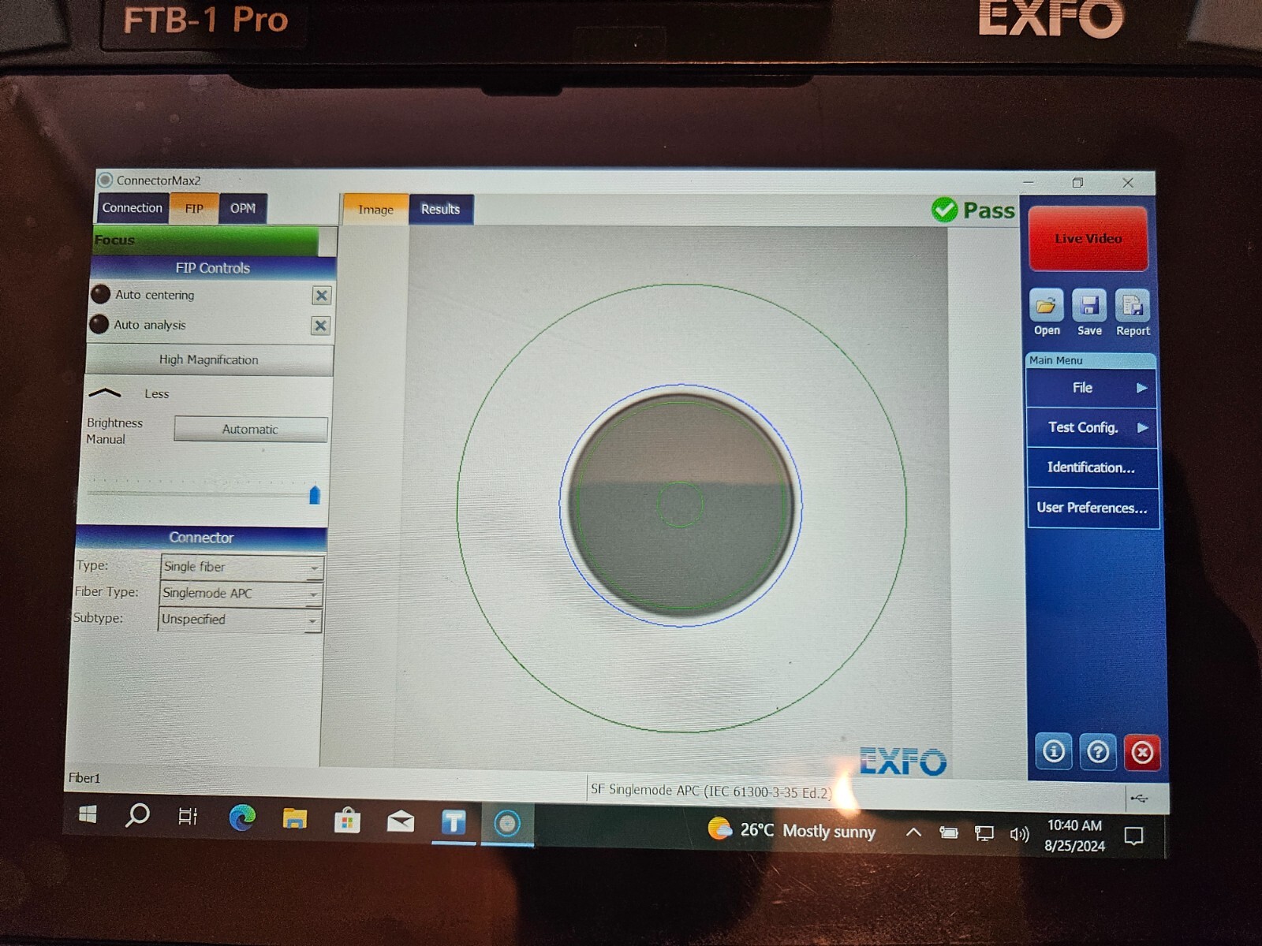This screenshot has width=1262, height=946.
Task: Click the Report icon
Action: [1133, 306]
